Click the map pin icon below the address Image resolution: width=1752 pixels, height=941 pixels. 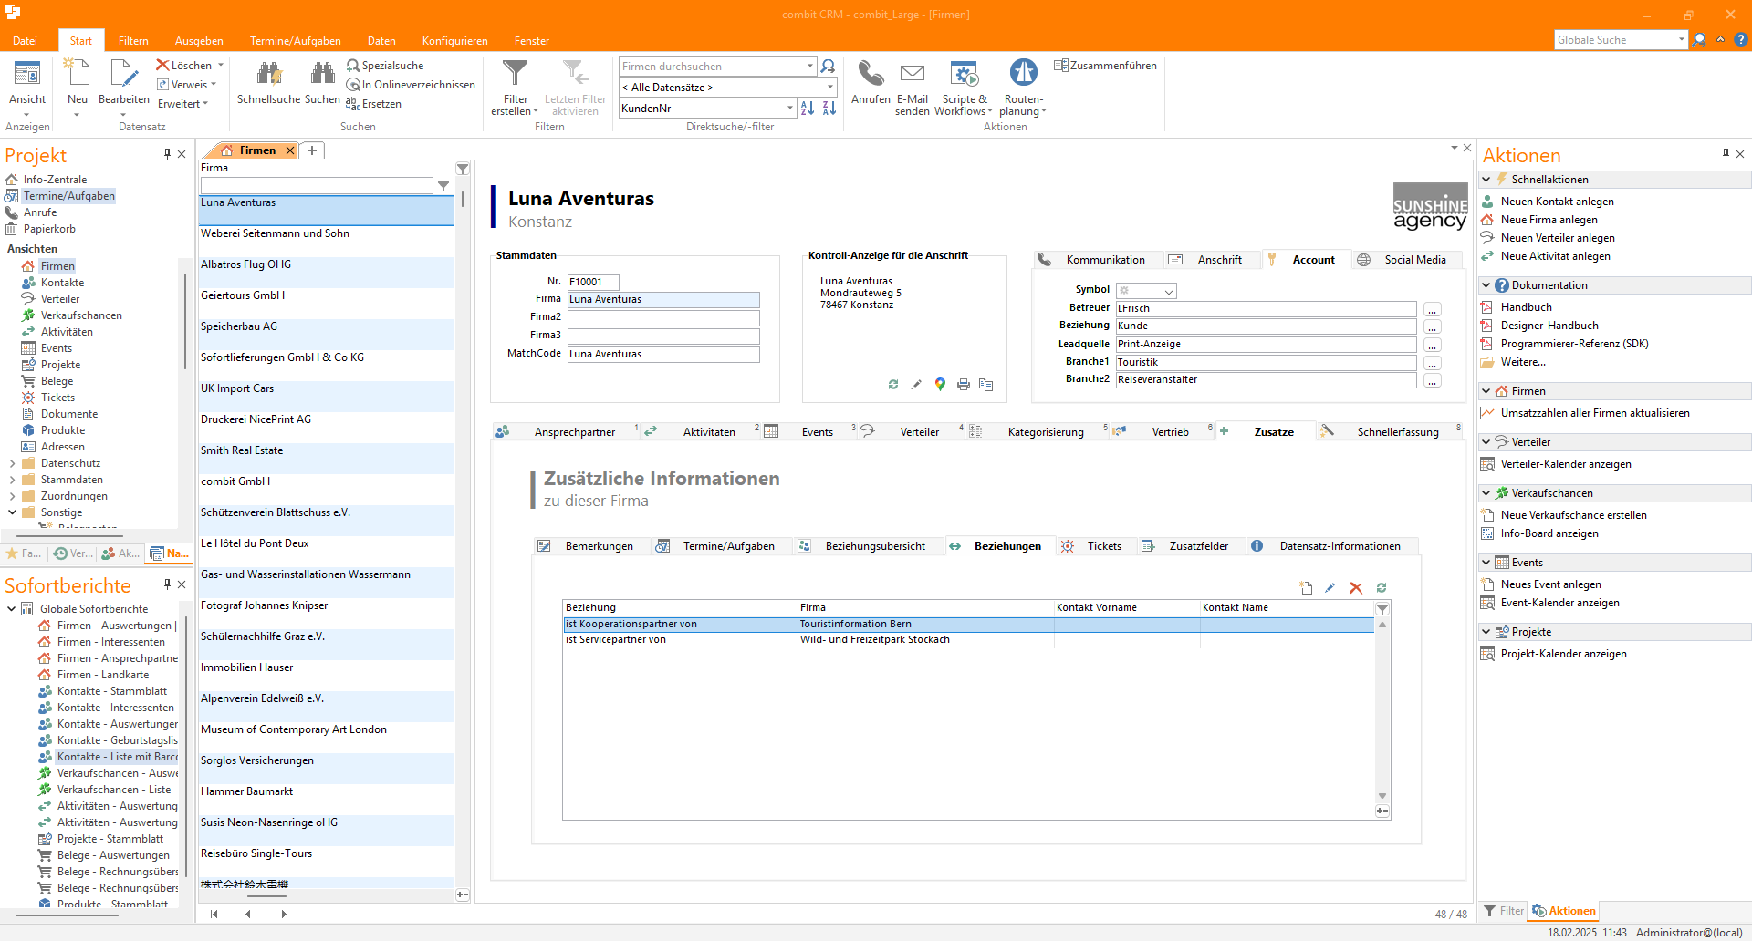940,385
